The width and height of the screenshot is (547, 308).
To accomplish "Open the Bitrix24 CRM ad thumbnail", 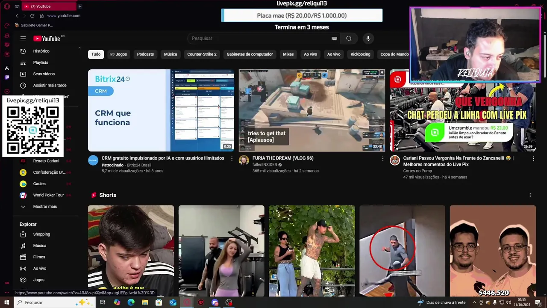I will click(x=161, y=110).
